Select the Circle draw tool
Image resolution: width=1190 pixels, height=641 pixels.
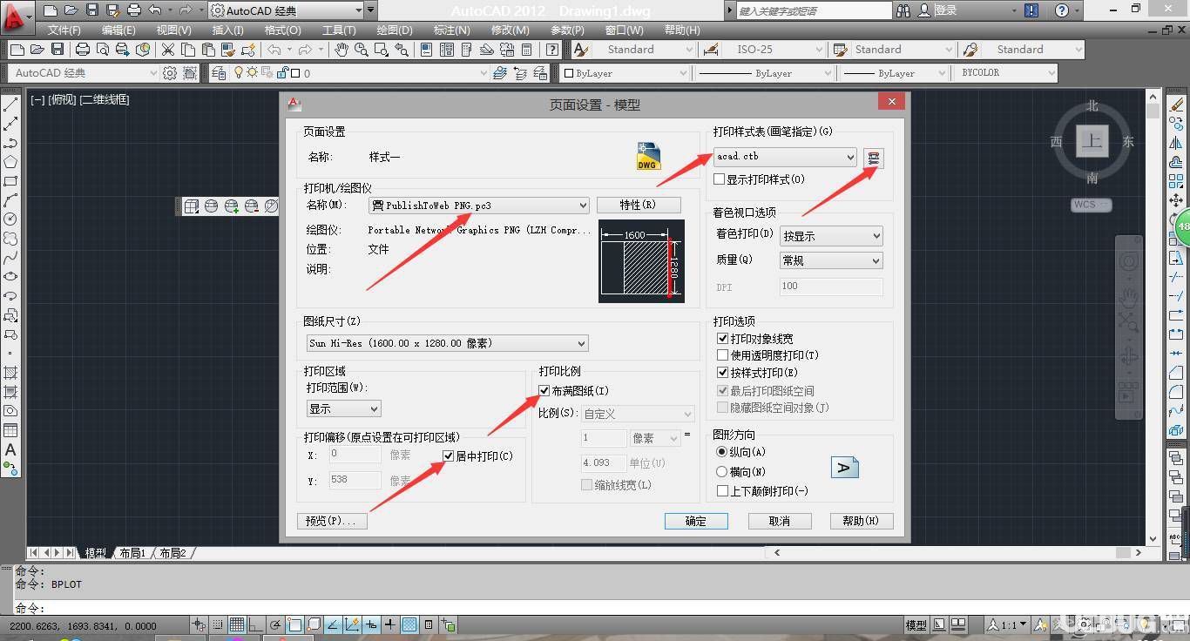pyautogui.click(x=10, y=219)
